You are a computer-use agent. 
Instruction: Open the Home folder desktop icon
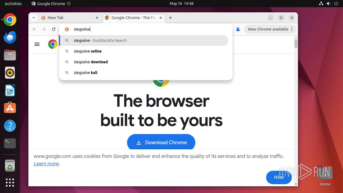click(325, 176)
